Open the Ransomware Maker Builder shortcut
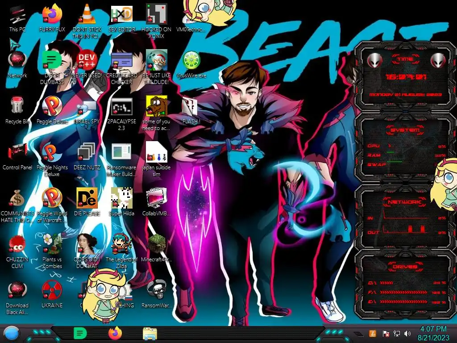 click(121, 159)
